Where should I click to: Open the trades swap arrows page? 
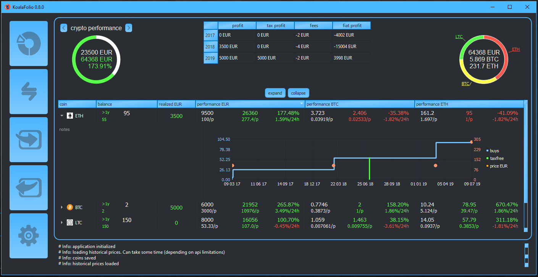point(29,92)
